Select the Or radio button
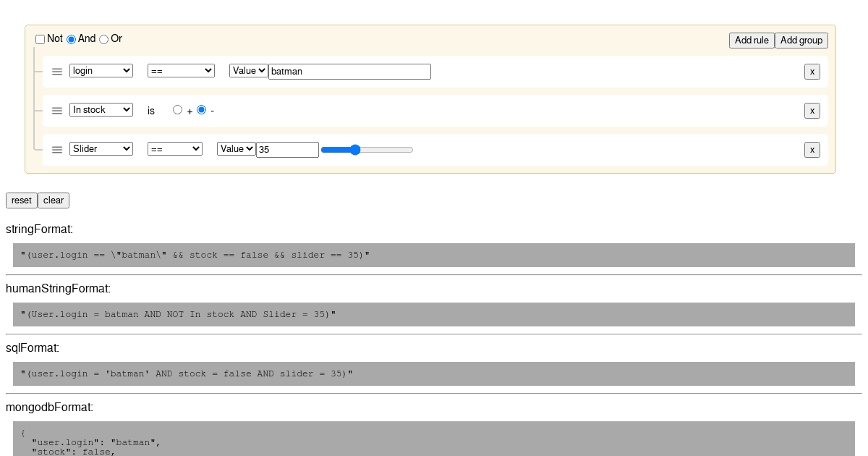Viewport: 868px width, 456px height. pyautogui.click(x=103, y=39)
